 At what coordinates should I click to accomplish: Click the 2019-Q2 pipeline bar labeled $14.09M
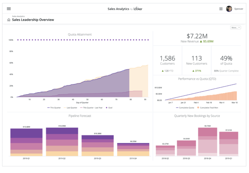(x=62, y=142)
